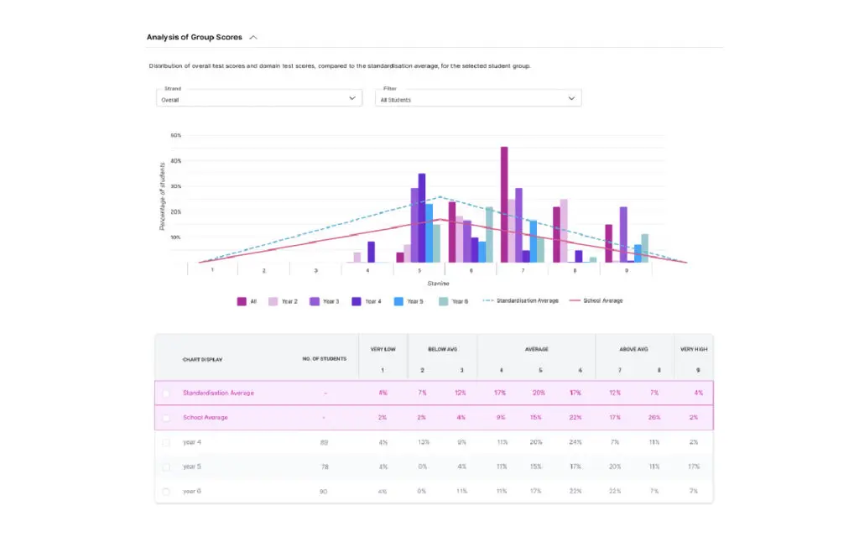Check the Standardisation Average row checkbox
Viewport: 859px width, 537px height.
pyautogui.click(x=166, y=394)
